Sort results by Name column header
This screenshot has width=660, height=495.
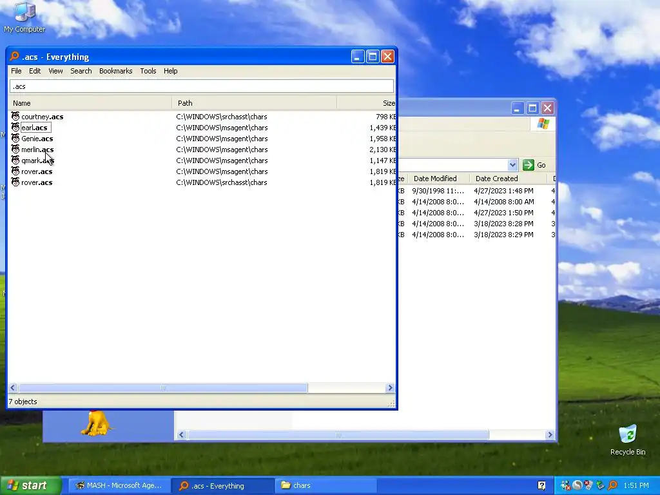[90, 103]
